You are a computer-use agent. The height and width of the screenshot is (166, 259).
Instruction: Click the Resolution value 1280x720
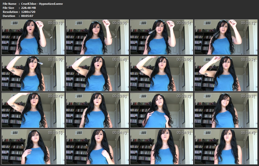tap(28, 12)
